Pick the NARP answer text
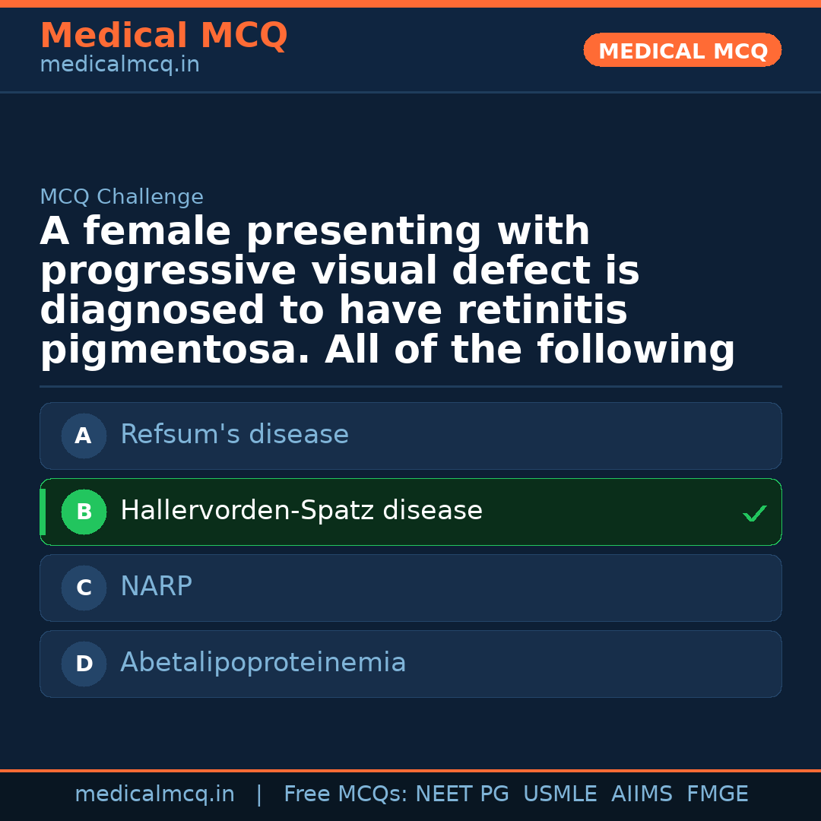The height and width of the screenshot is (821, 821). [156, 587]
